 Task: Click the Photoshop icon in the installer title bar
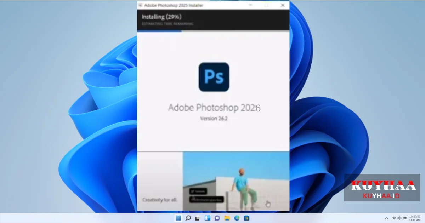(141, 5)
